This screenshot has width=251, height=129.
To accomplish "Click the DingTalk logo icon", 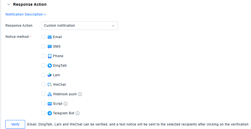I will click(x=50, y=66).
